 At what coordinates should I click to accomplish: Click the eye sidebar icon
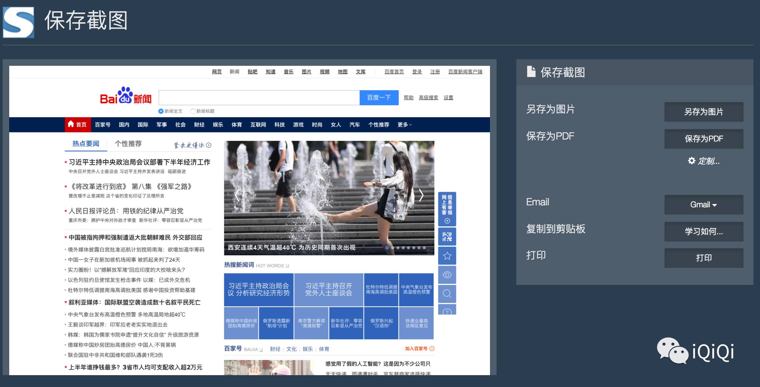447,275
